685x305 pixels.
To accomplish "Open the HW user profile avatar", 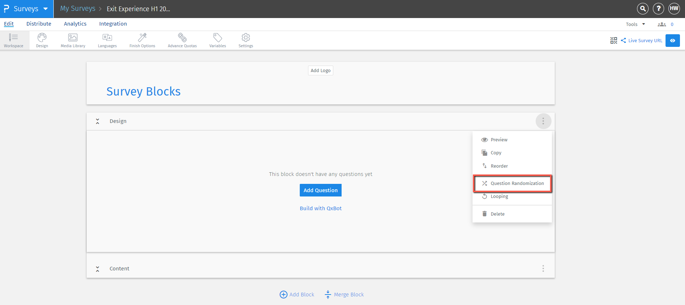I will point(674,9).
